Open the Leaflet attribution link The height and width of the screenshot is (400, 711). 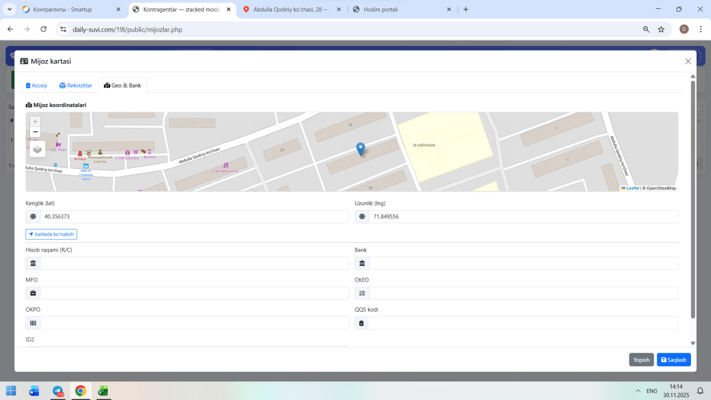click(632, 188)
